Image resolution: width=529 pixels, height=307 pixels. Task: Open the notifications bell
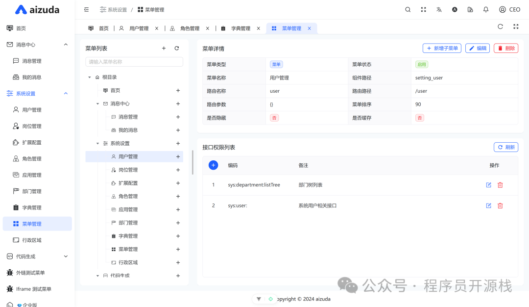pyautogui.click(x=485, y=9)
